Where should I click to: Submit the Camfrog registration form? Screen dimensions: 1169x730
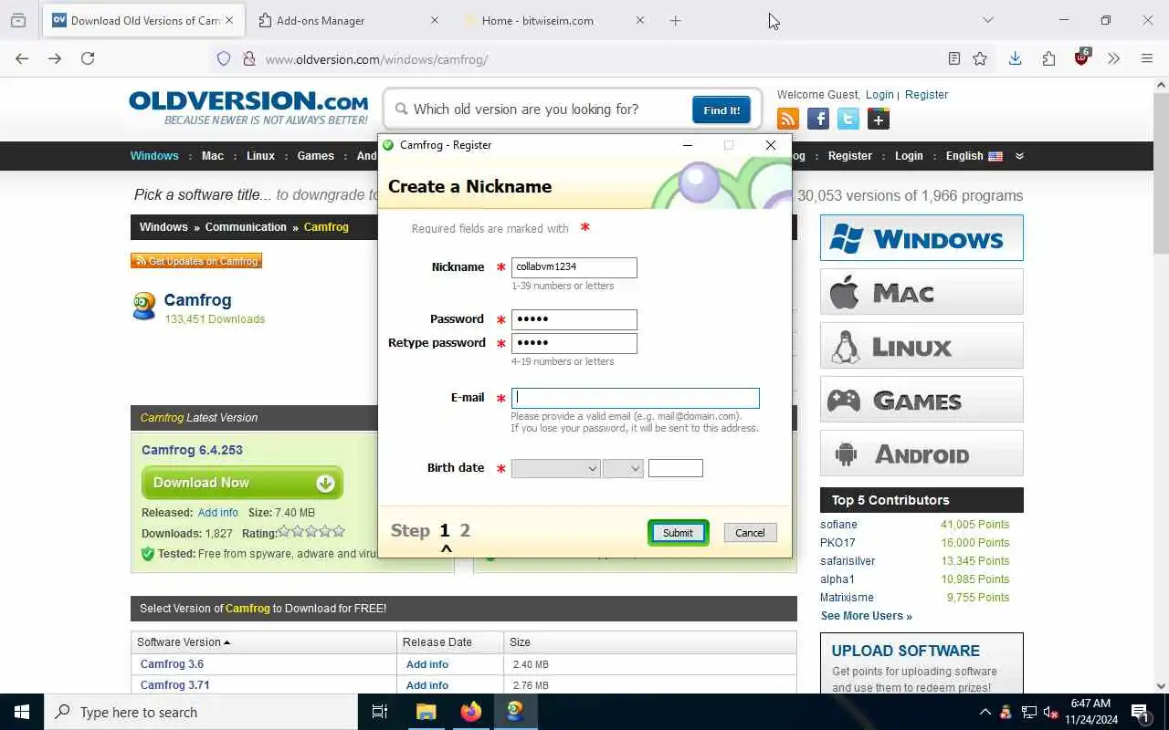point(678,533)
